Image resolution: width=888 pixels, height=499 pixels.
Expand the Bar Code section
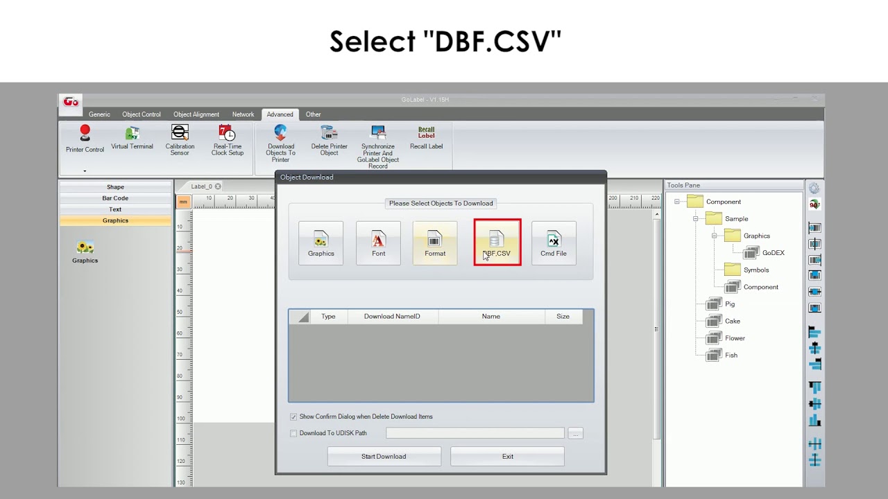pos(115,198)
